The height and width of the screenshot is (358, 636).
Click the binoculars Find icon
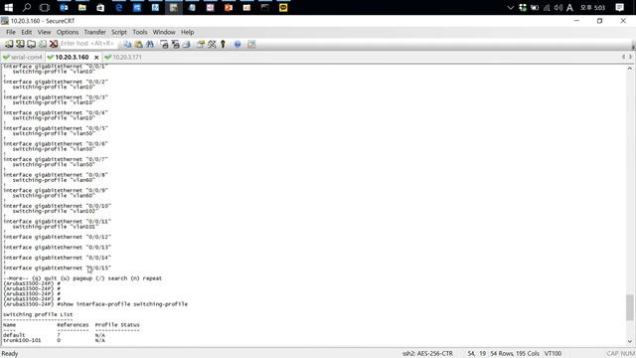tap(150, 44)
